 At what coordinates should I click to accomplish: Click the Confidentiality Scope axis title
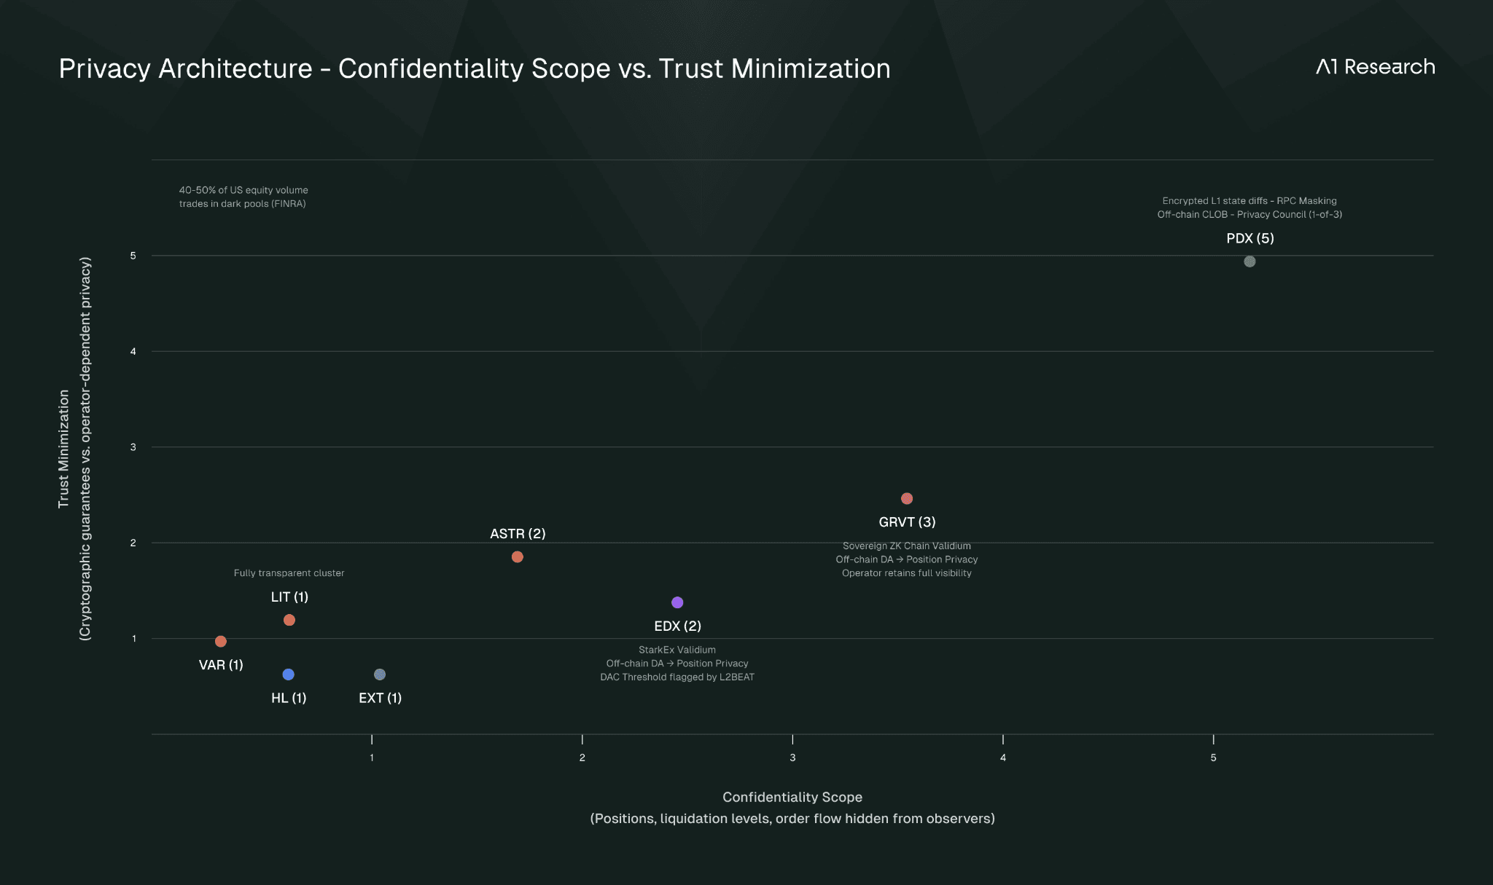click(x=792, y=798)
